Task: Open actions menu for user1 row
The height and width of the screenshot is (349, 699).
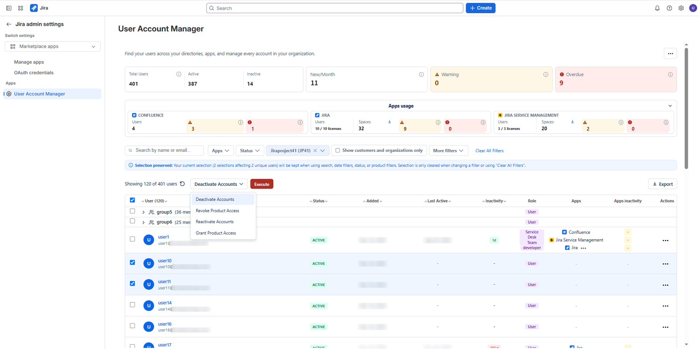Action: click(x=665, y=240)
